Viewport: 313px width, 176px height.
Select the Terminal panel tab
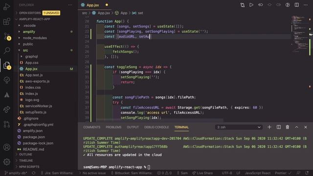(x=181, y=127)
